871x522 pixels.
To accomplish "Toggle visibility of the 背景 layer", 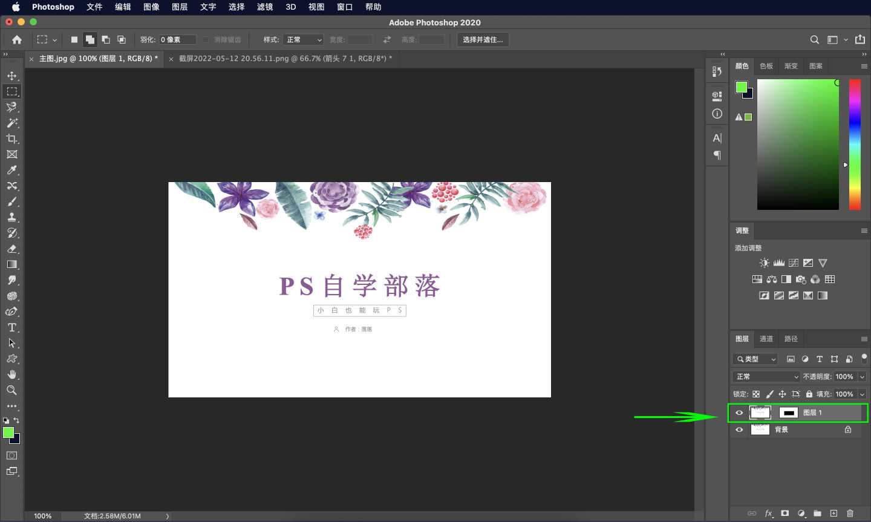I will 739,429.
